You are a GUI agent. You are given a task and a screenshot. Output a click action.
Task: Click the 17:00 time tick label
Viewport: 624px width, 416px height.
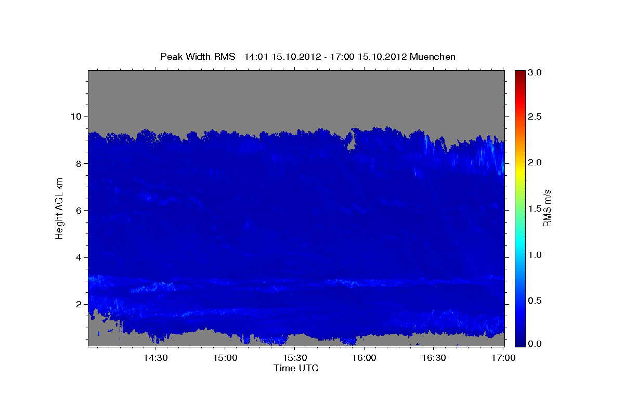point(503,358)
